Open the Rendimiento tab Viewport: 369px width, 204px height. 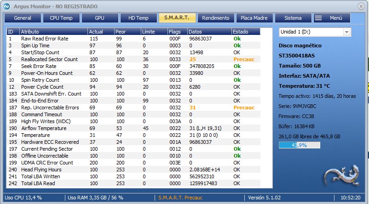coord(216,18)
